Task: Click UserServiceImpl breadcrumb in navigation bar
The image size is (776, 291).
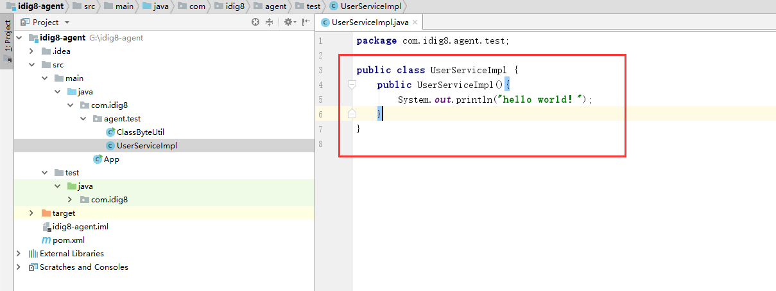Action: [x=366, y=6]
